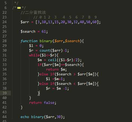Click '$m' variable on line 32
This screenshot has width=132, height=122.
40,60
